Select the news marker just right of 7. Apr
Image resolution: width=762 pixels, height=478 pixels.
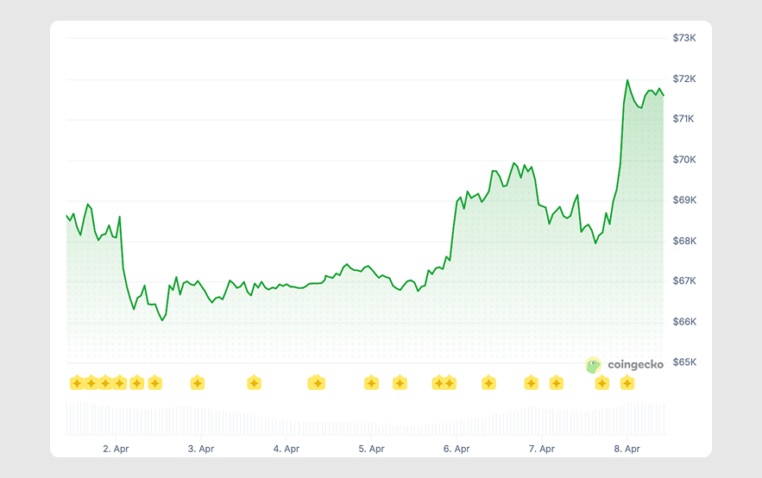[556, 382]
